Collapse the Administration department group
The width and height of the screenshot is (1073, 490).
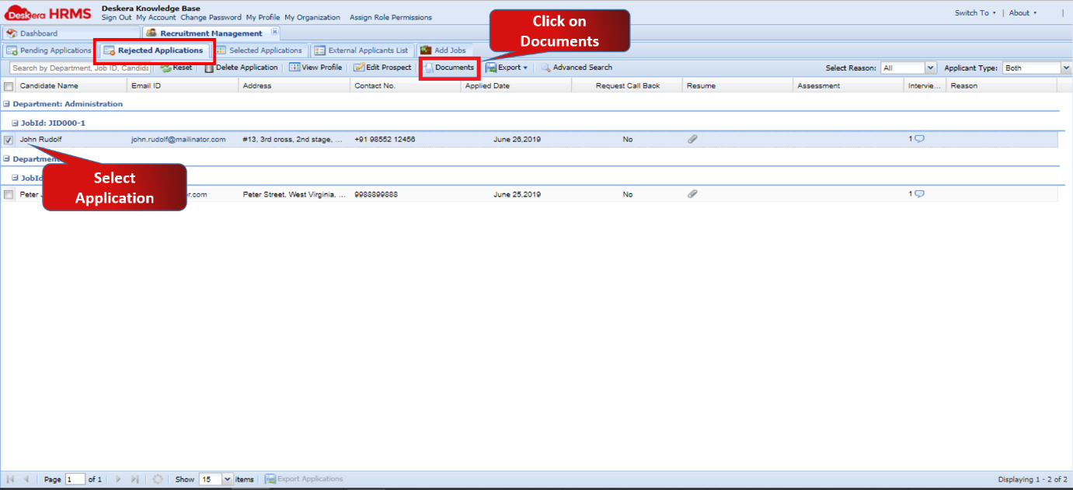[x=8, y=103]
